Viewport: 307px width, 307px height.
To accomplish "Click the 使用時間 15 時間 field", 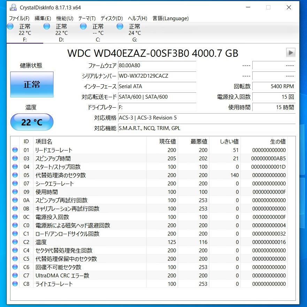I will [274, 107].
